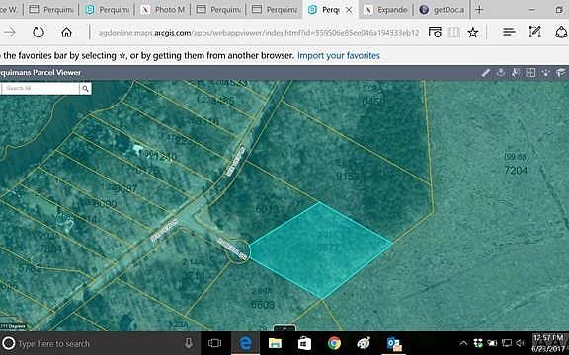Viewport: 569px width, 355px height.
Task: Open the square split-panel widget icon in the viewer header
Action: 530,73
